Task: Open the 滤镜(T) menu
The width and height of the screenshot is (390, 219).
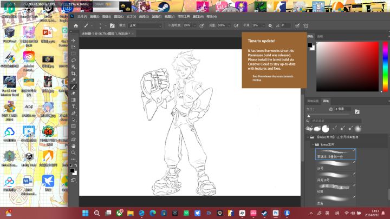Action: point(157,17)
